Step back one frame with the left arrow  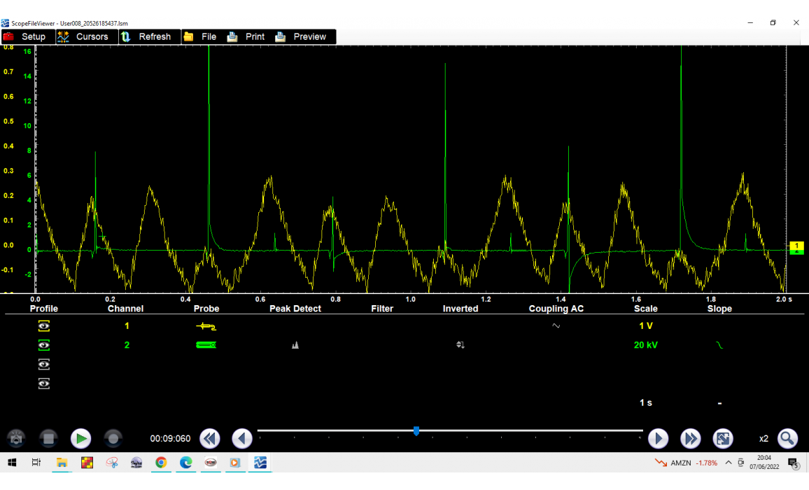tap(242, 439)
